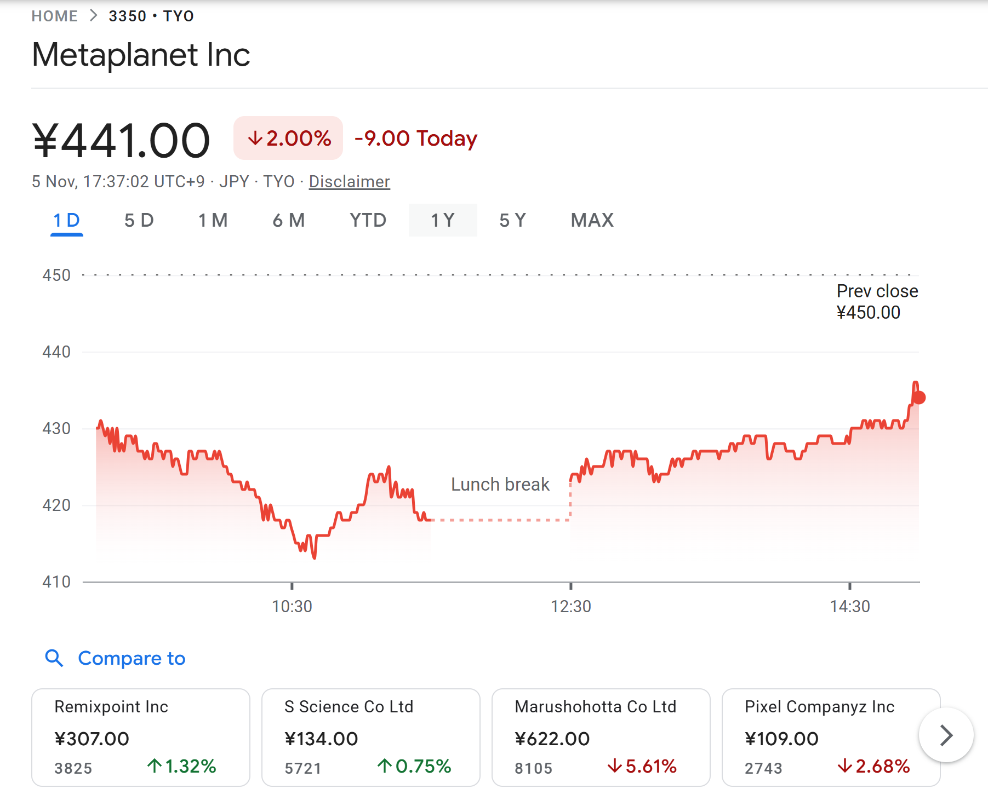This screenshot has width=988, height=806.
Task: Click the 3350 TYO breadcrumb item
Action: pyautogui.click(x=151, y=15)
